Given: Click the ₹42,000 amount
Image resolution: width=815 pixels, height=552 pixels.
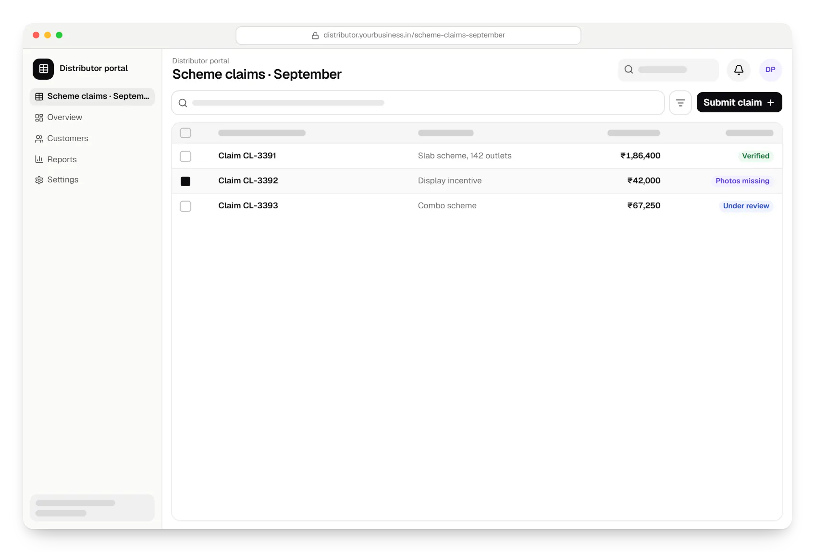Looking at the screenshot, I should click(x=643, y=180).
